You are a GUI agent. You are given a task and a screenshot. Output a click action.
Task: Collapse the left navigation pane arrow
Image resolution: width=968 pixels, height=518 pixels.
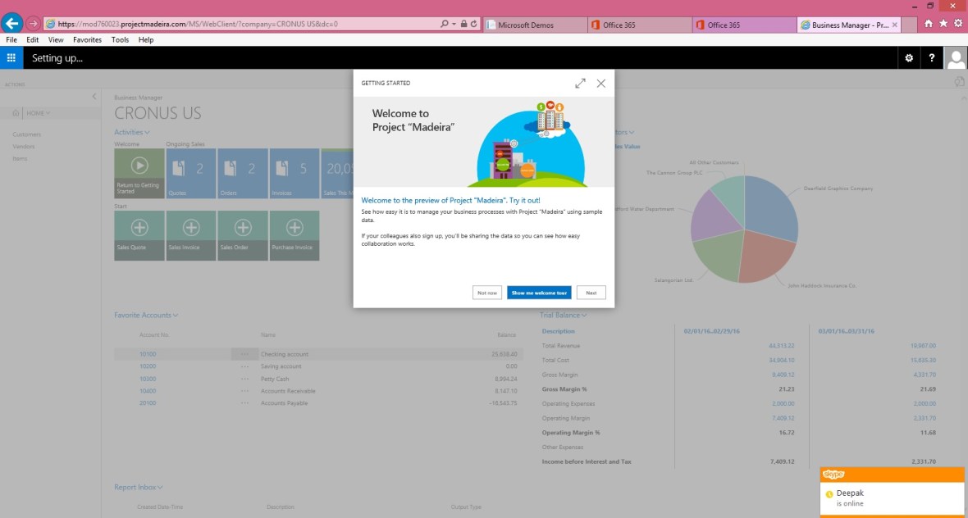point(94,97)
